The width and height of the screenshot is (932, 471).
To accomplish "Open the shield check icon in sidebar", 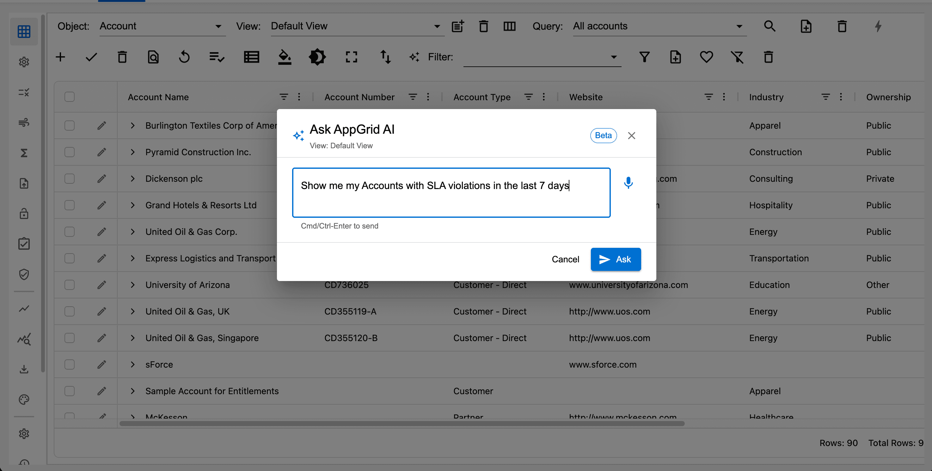I will [24, 274].
